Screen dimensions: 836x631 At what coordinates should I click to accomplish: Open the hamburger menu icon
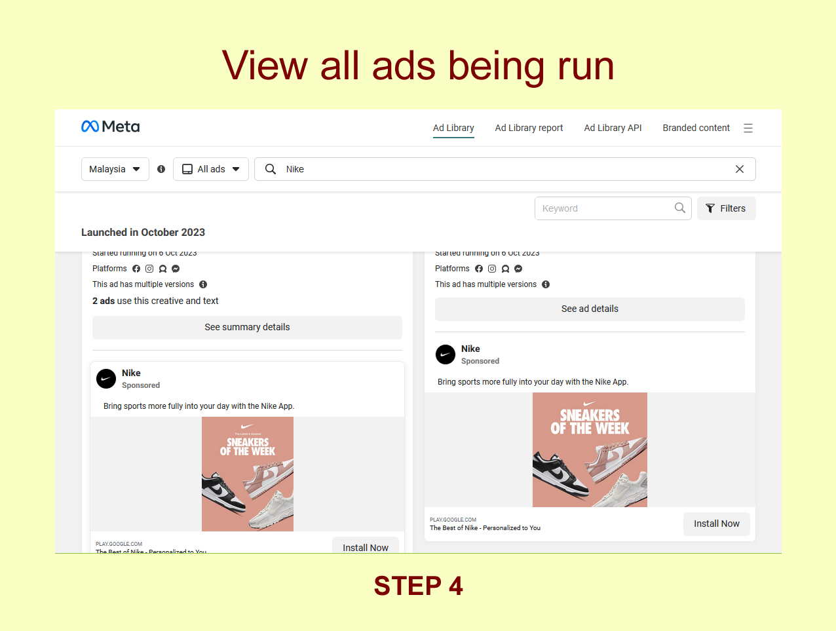[x=748, y=128]
